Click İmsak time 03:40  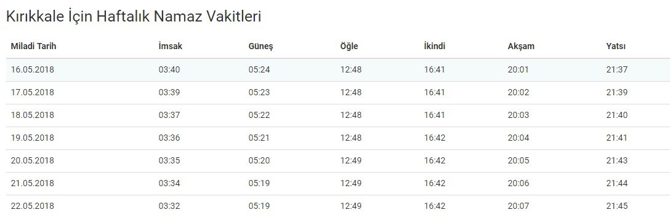pyautogui.click(x=169, y=69)
